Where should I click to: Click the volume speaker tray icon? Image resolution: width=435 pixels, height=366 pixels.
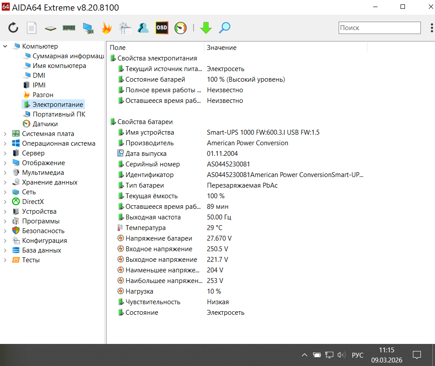pyautogui.click(x=342, y=355)
